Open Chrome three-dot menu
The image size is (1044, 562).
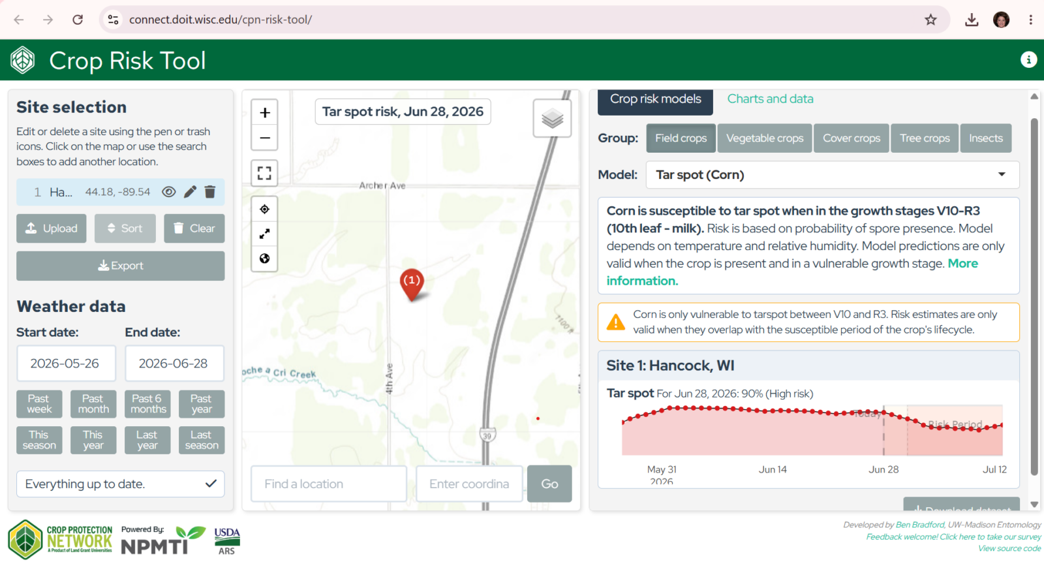coord(1031,20)
